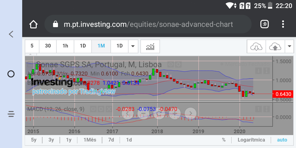The height and width of the screenshot is (148, 296).
Task: Expand save-layout dropdown arrow
Action: point(290,47)
